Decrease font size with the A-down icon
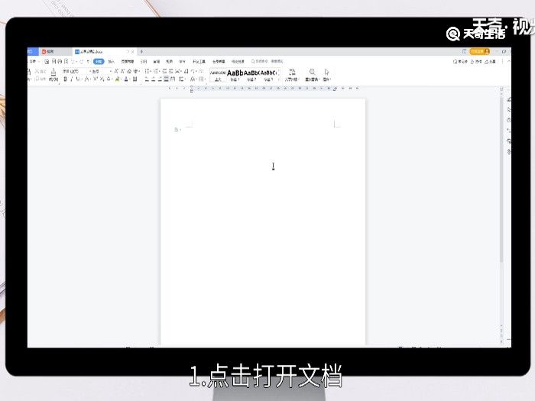The image size is (535, 401). (122, 71)
